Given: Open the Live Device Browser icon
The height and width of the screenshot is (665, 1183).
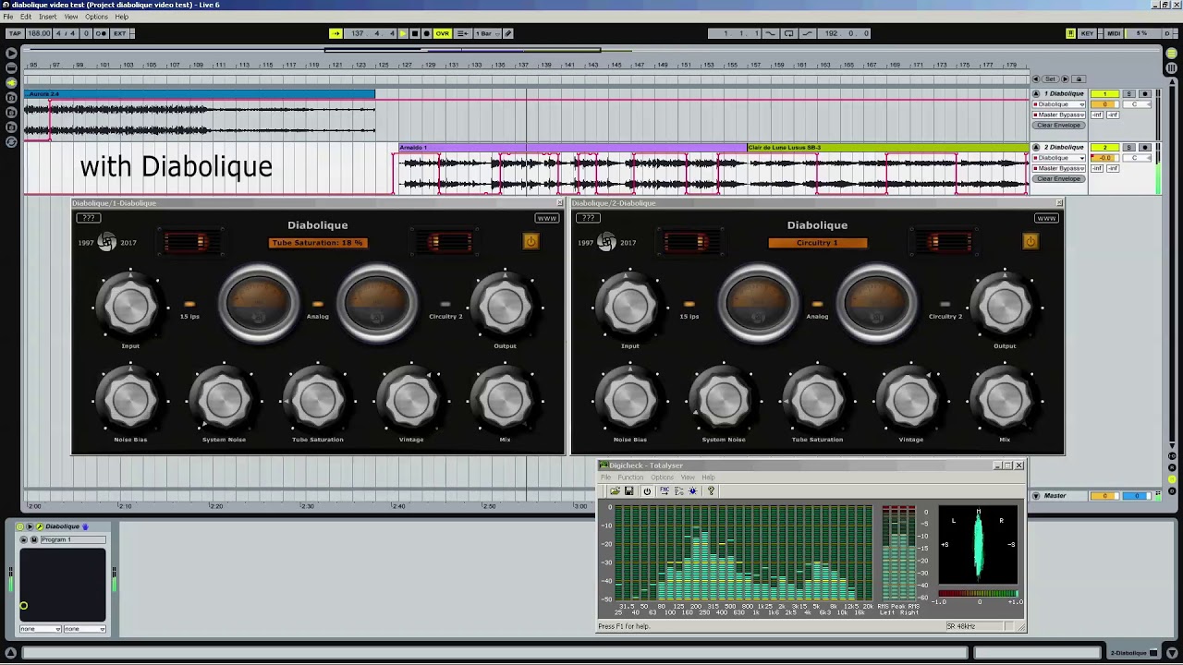Looking at the screenshot, I should click(11, 68).
